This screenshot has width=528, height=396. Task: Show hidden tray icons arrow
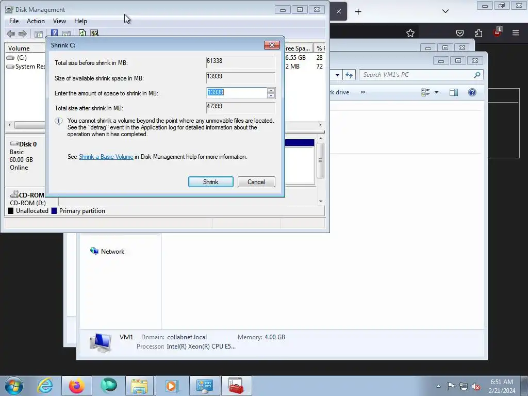(x=438, y=386)
